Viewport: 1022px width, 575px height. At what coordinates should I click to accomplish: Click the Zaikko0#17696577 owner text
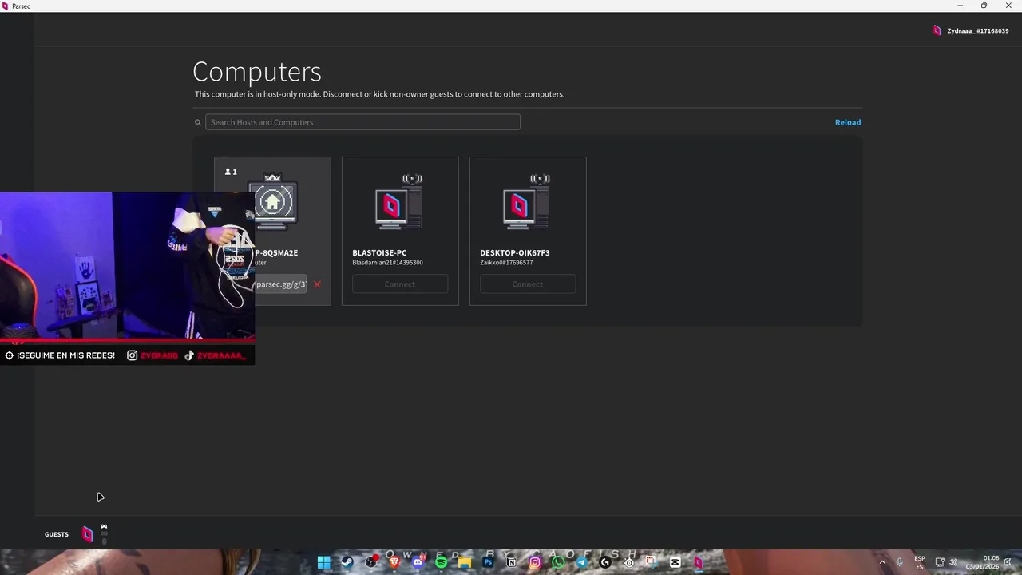coord(506,262)
